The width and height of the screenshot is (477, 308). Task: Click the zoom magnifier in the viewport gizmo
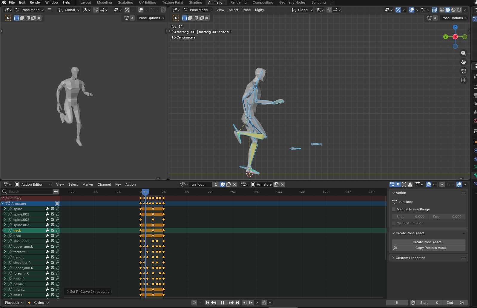click(x=463, y=53)
